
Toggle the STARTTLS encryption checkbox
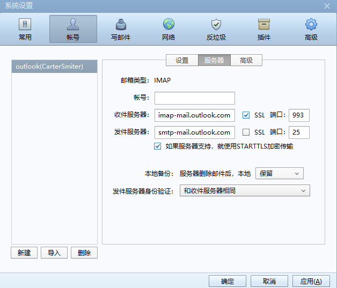click(x=157, y=146)
